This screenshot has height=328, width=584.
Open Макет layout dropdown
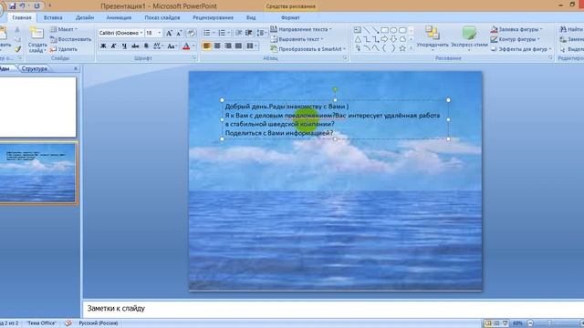pyautogui.click(x=64, y=29)
